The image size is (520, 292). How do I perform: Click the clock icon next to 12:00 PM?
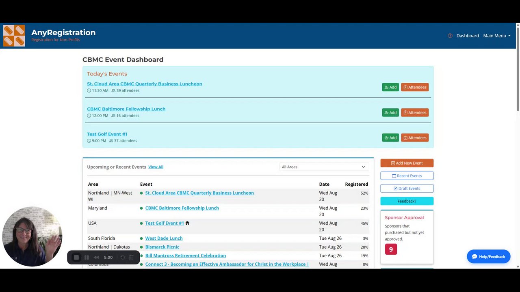(x=89, y=116)
